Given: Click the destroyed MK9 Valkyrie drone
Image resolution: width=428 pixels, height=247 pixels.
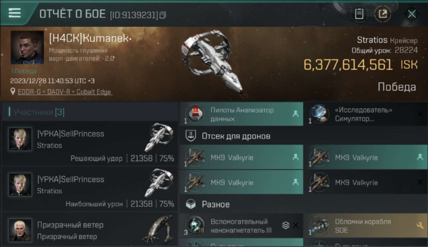Looking at the screenshot, I should (366, 182).
